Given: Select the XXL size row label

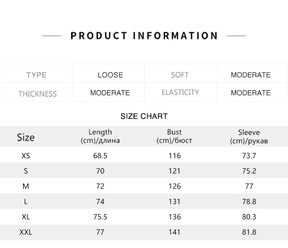Looking at the screenshot, I should point(26,232).
